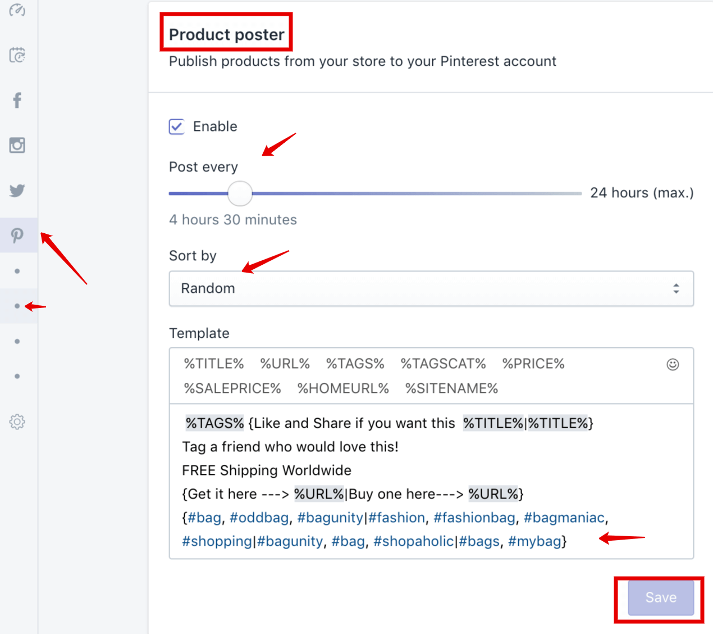Select the last dot just above settings gear
Screen dimensions: 713x634
(17, 376)
